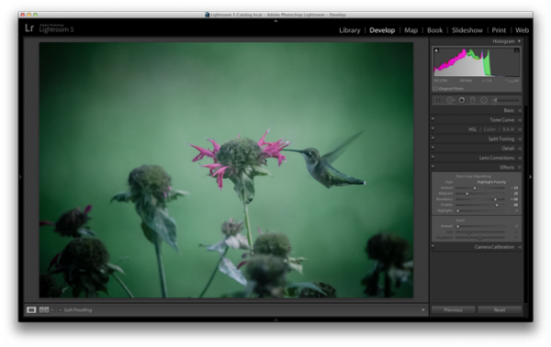This screenshot has height=347, width=551.
Task: Select the Spot Removal tool
Action: click(450, 100)
